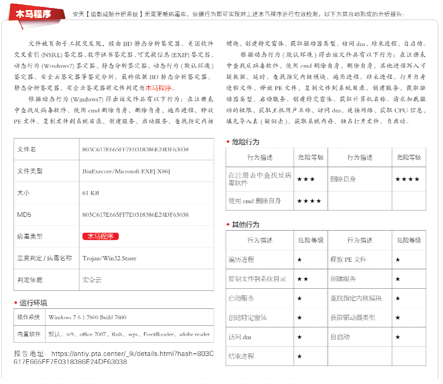Click the 运行环境 section heading
Screen dimensions: 443x384
point(33,303)
